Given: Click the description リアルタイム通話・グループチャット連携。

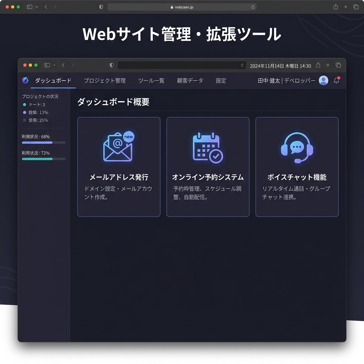Looking at the screenshot, I should [296, 193].
